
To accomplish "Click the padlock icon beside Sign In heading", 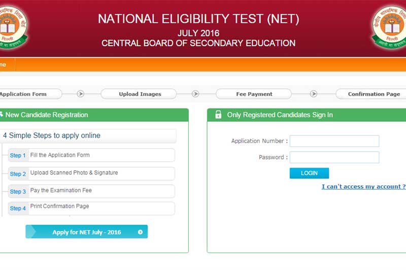I will click(x=218, y=115).
